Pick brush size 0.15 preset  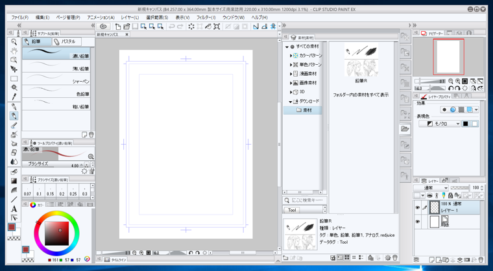(x=51, y=191)
